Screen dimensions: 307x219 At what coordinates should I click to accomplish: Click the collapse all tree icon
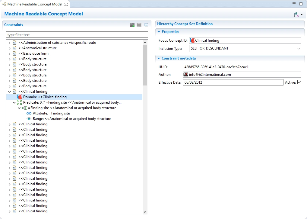[146, 25]
